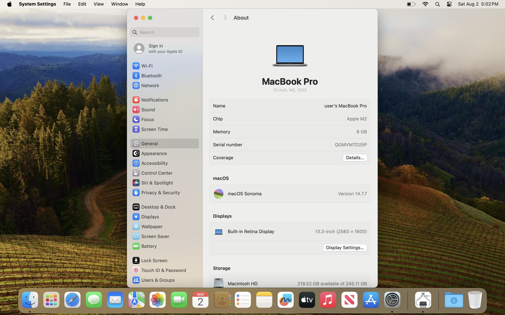Open the Window menu
This screenshot has height=315, width=505.
point(120,4)
